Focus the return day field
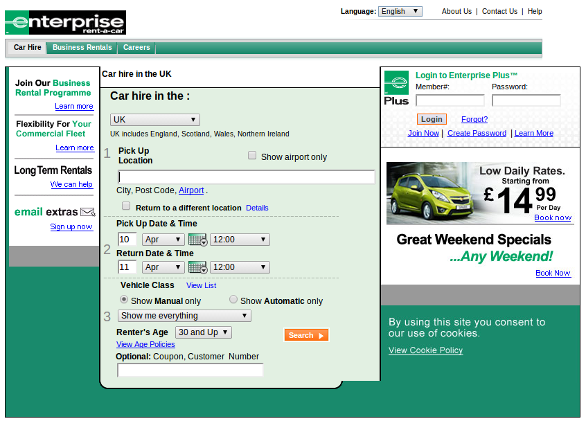586x421 pixels. click(127, 267)
